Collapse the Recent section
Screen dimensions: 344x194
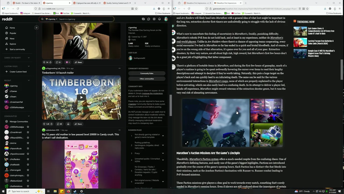pyautogui.click(x=29, y=80)
